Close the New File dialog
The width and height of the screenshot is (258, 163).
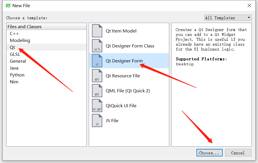tap(249, 5)
